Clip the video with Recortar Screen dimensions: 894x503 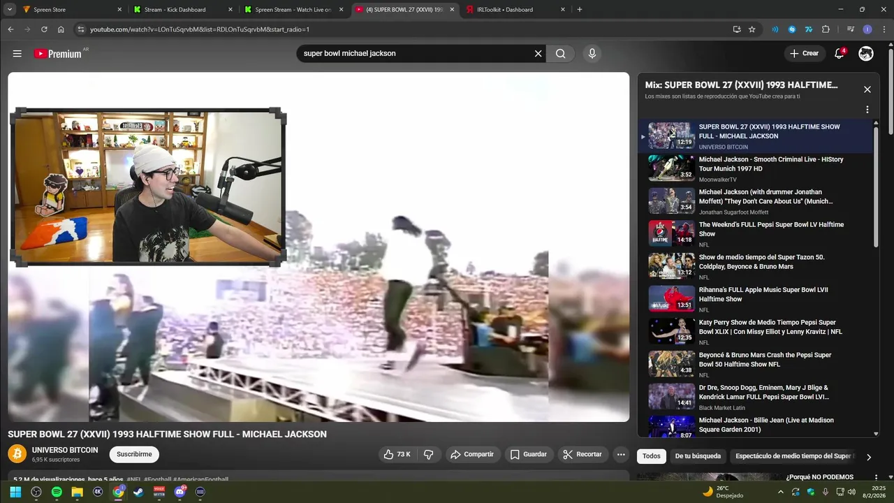[582, 454]
